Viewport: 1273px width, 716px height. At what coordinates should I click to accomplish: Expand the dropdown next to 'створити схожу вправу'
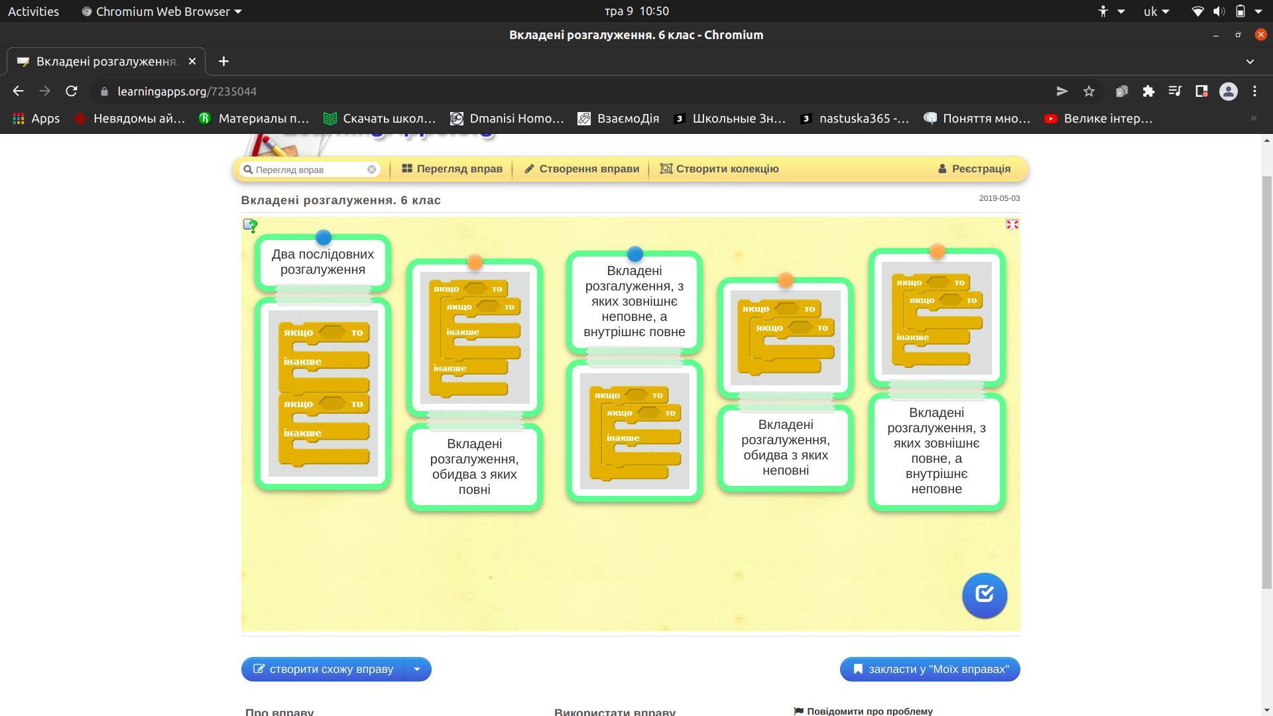pyautogui.click(x=417, y=669)
